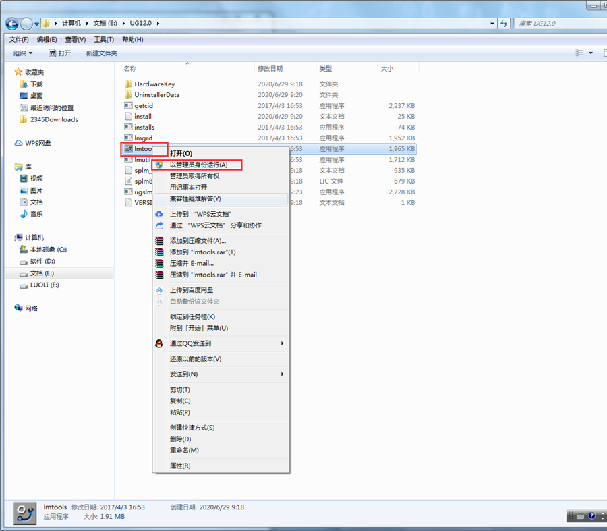Choose 创建快捷方式(S) in context menu
The height and width of the screenshot is (531, 607).
(x=221, y=428)
